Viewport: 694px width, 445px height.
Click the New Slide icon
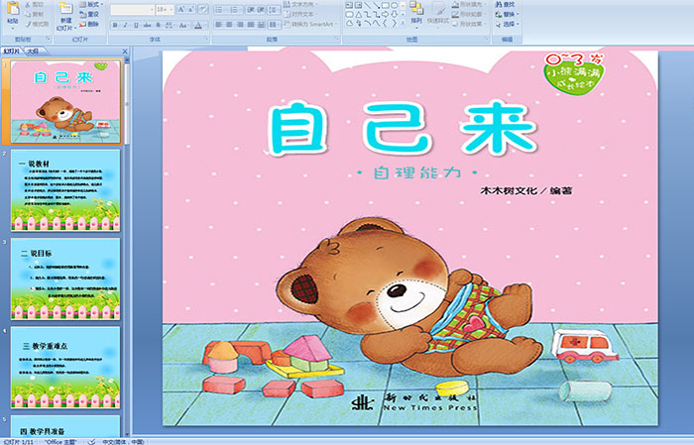pos(66,8)
